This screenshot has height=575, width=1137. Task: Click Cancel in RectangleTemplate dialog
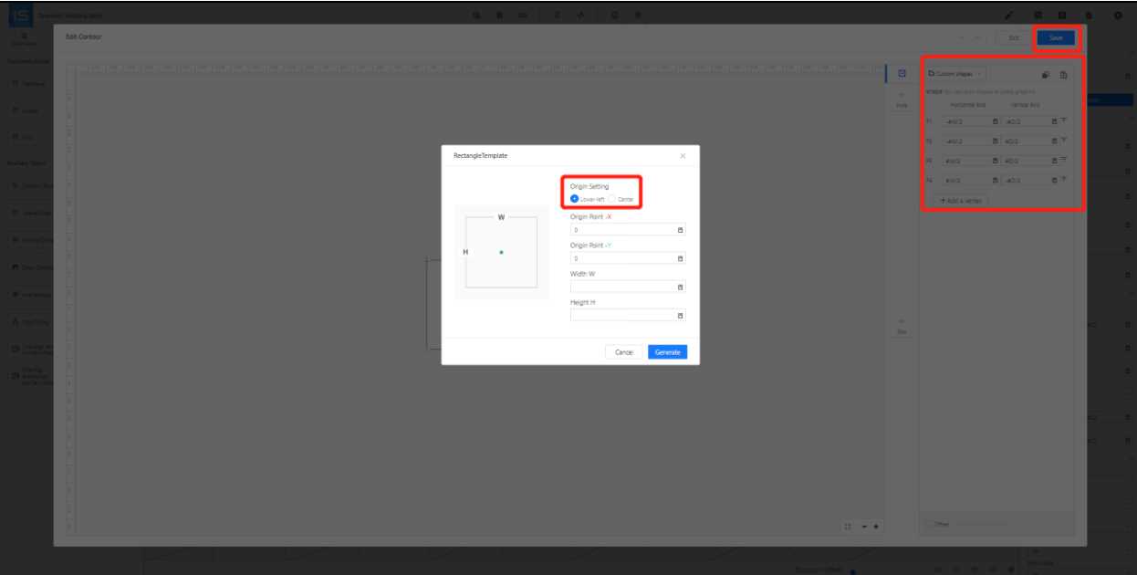624,352
